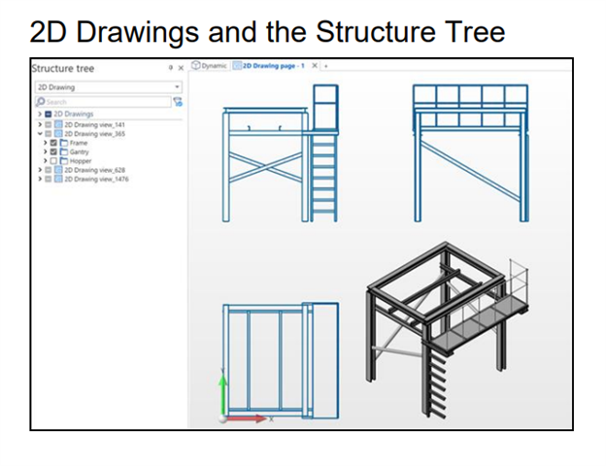Select the 2D Drawing page - 1 tab
The width and height of the screenshot is (606, 466).
(x=272, y=66)
